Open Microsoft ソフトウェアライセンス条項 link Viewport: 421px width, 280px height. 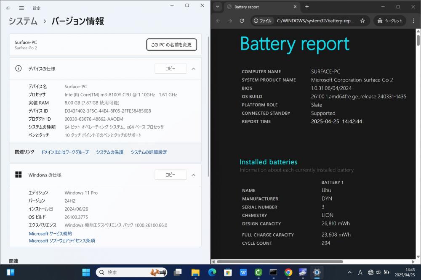[62, 240]
